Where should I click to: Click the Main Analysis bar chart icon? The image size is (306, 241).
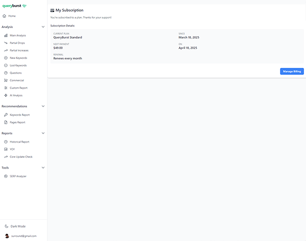[x=6, y=36]
